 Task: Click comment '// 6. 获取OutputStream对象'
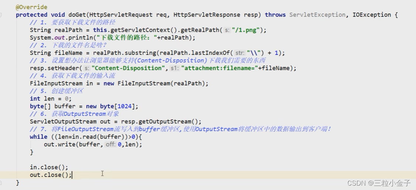pos(74,114)
